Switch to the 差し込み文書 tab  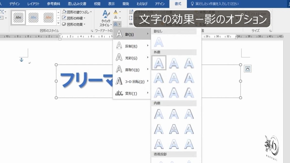[x=77, y=4]
